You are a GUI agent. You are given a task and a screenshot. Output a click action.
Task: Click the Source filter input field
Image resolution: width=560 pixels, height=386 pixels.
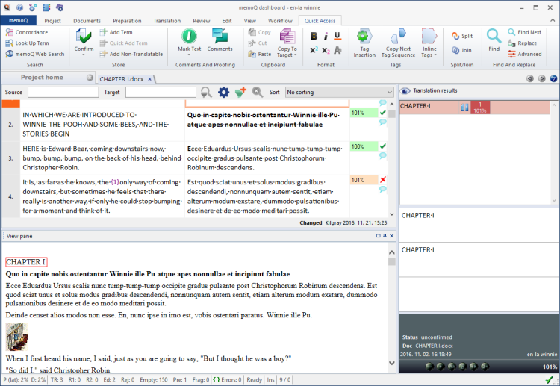pyautogui.click(x=63, y=92)
